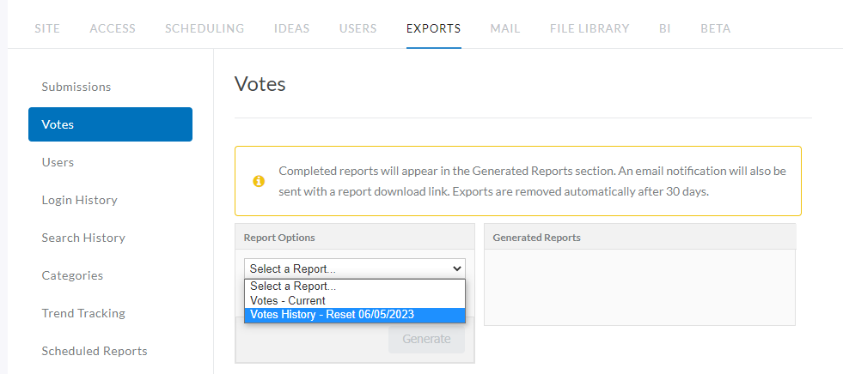This screenshot has height=374, width=843.
Task: Go to the BETA tab
Action: (x=715, y=28)
